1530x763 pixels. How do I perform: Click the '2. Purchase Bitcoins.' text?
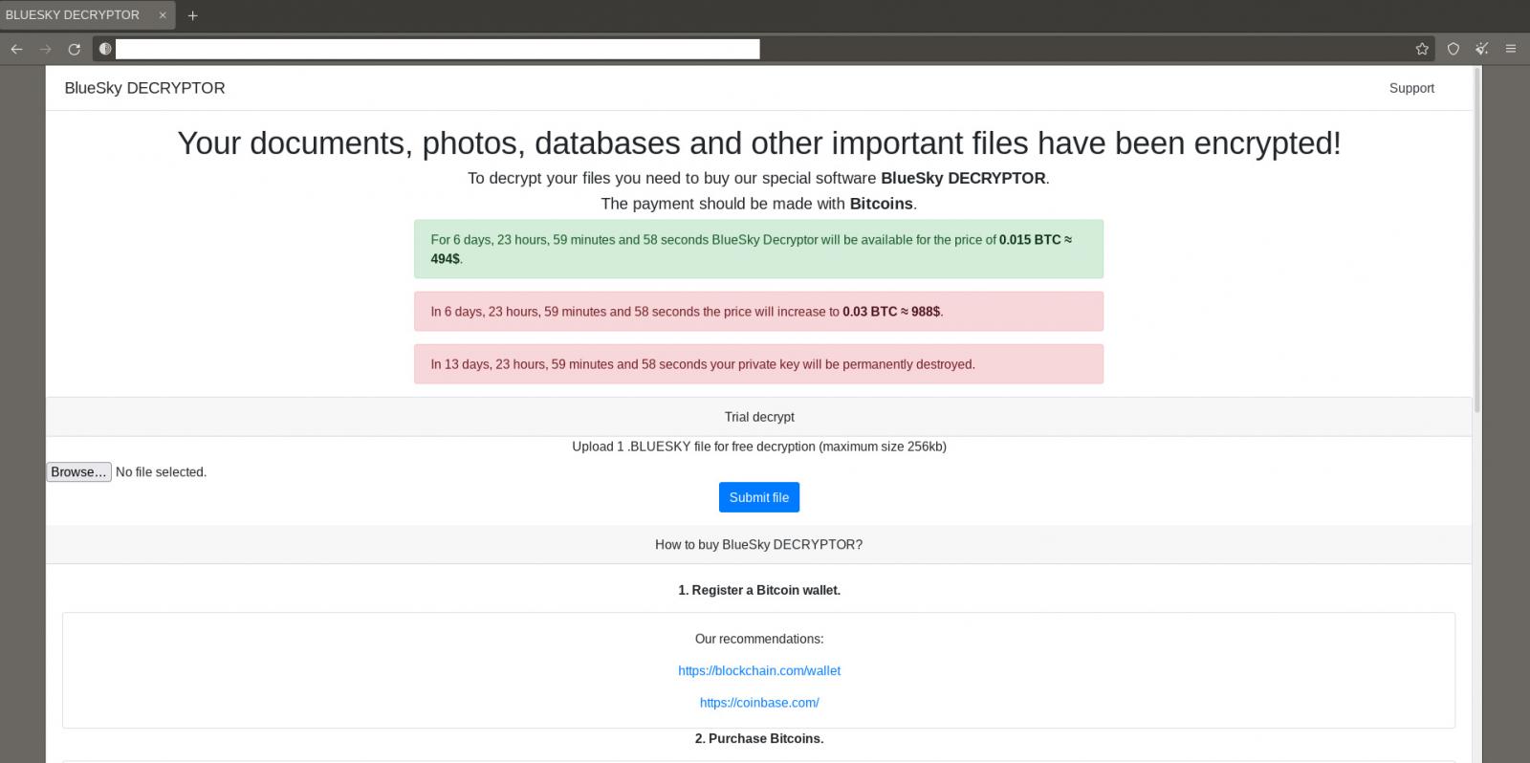tap(759, 739)
